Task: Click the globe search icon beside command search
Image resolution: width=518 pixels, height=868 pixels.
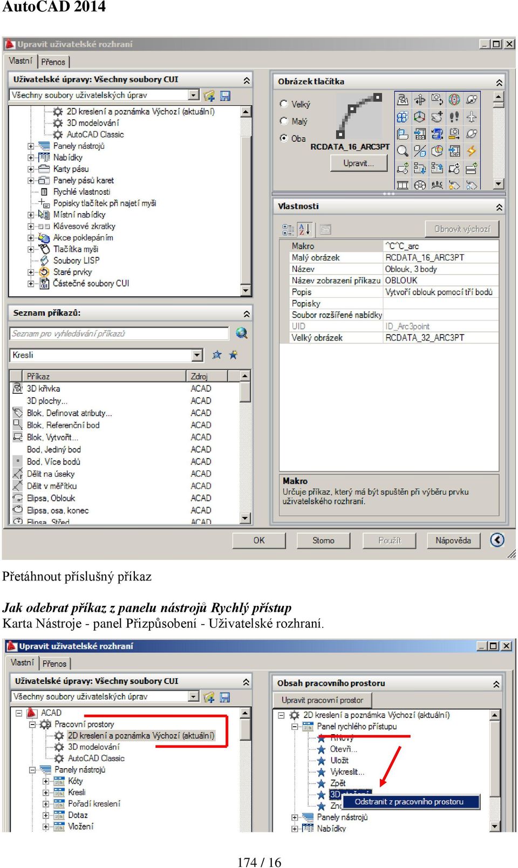Action: point(242,333)
